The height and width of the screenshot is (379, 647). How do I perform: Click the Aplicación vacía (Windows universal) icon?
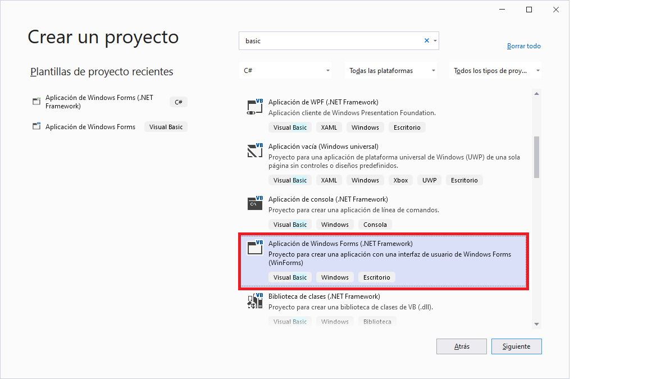[x=254, y=151]
